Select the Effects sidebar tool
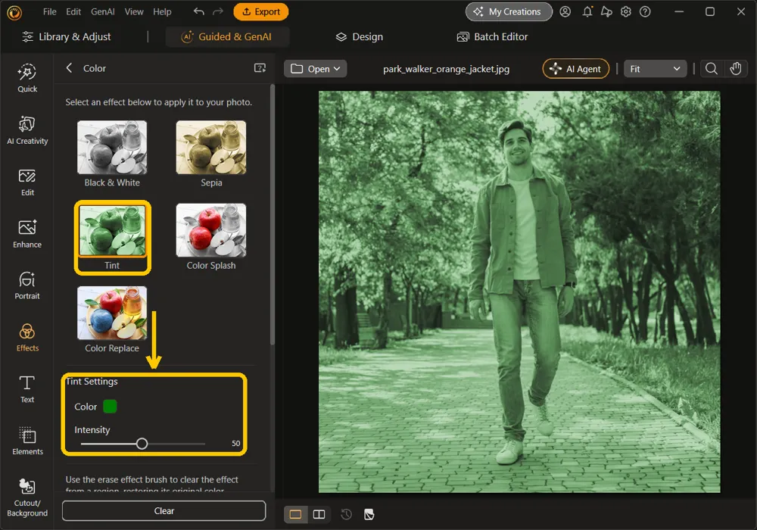The width and height of the screenshot is (757, 530). click(27, 338)
